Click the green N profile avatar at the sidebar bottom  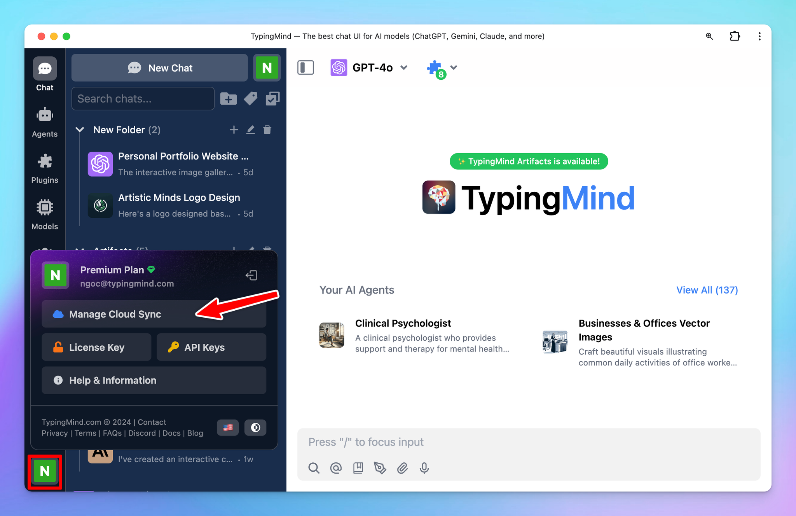pyautogui.click(x=45, y=471)
